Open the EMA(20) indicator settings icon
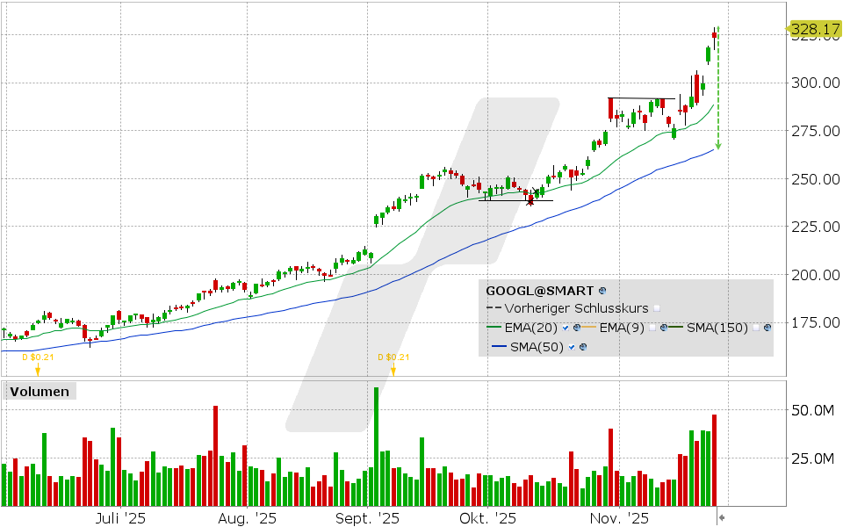Viewport: 843px width, 527px height. pyautogui.click(x=576, y=328)
